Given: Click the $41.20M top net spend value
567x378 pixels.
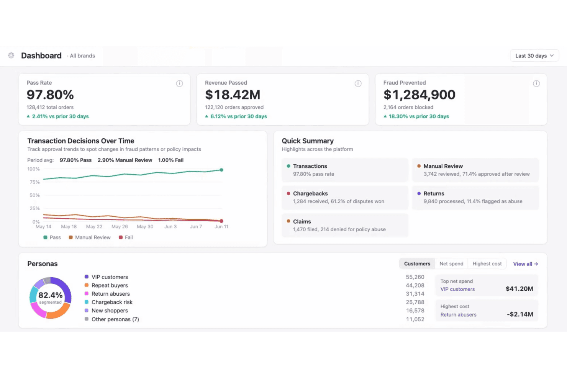Looking at the screenshot, I should coord(519,289).
